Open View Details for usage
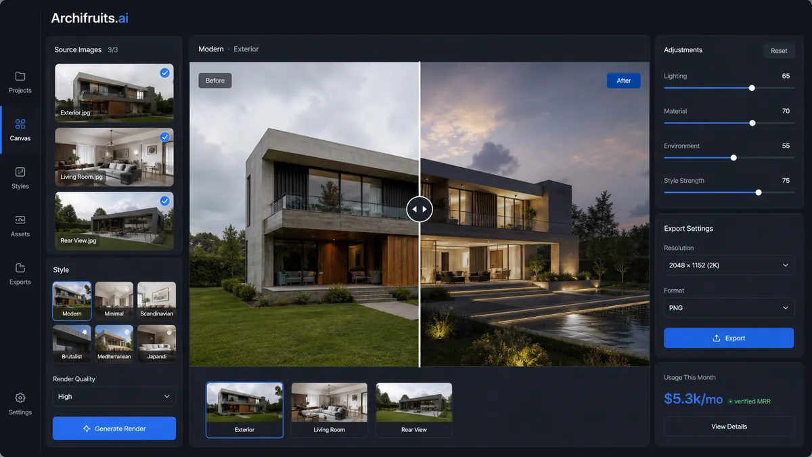This screenshot has height=457, width=812. click(x=729, y=427)
